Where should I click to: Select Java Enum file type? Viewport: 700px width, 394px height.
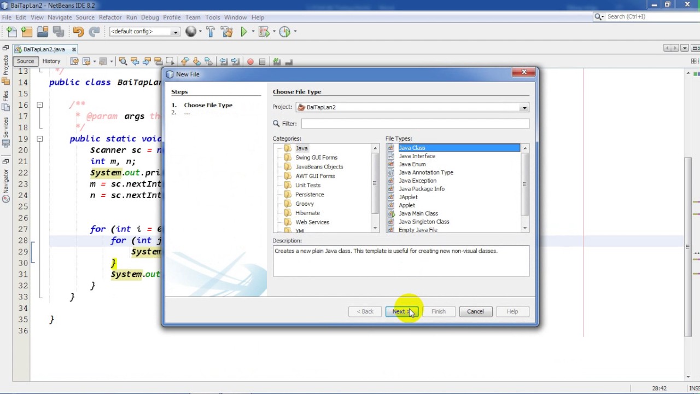[x=412, y=164]
